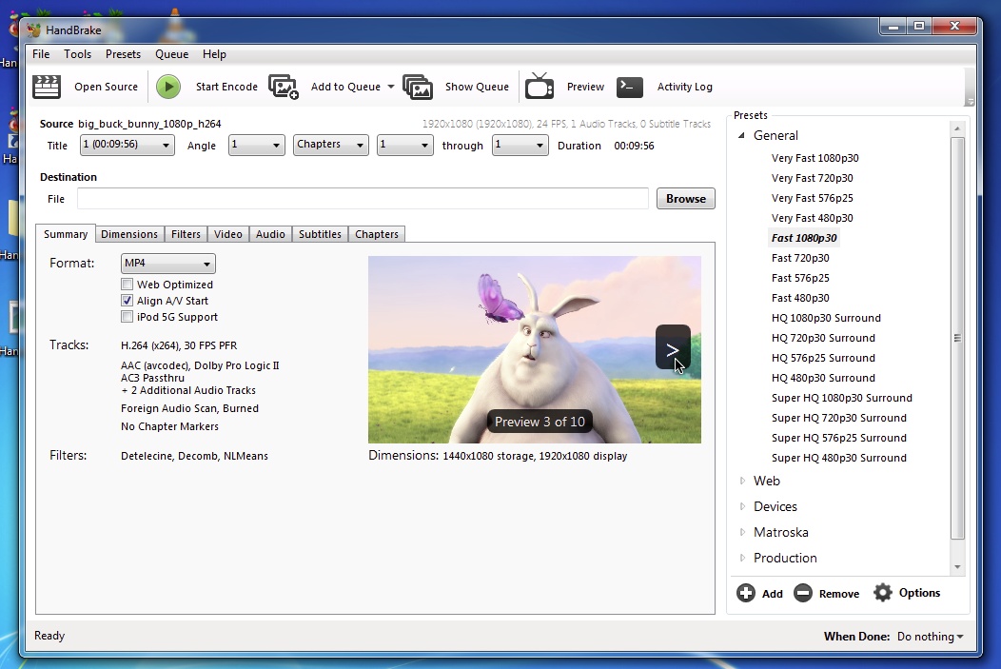This screenshot has height=669, width=1001.
Task: Open the When Done dropdown
Action: pyautogui.click(x=931, y=637)
